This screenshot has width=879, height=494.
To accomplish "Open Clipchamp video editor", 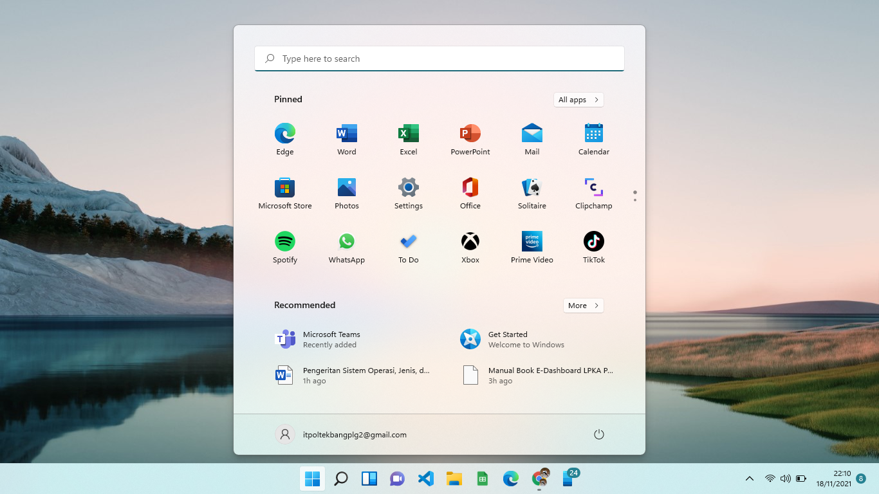I will (x=594, y=194).
